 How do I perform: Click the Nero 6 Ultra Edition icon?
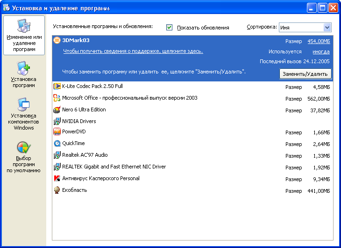tap(57, 109)
